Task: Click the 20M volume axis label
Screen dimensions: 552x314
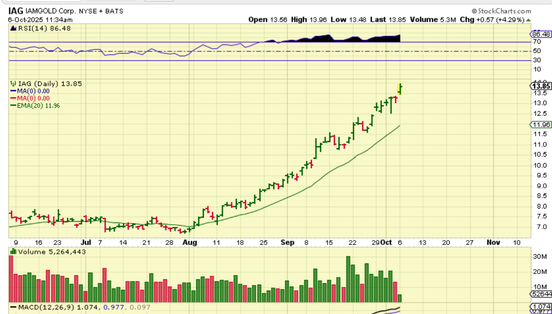Action: coord(540,272)
